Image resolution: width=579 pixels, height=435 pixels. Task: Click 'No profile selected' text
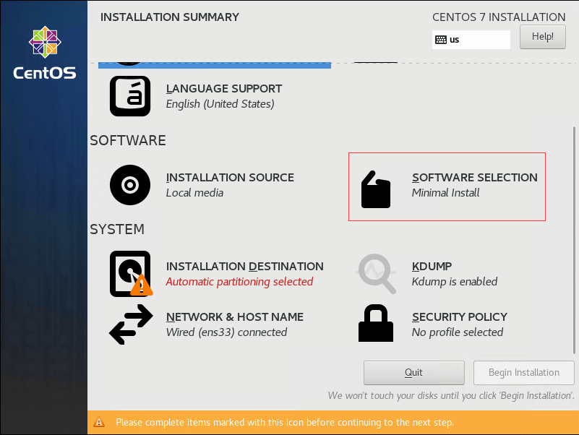(x=458, y=332)
